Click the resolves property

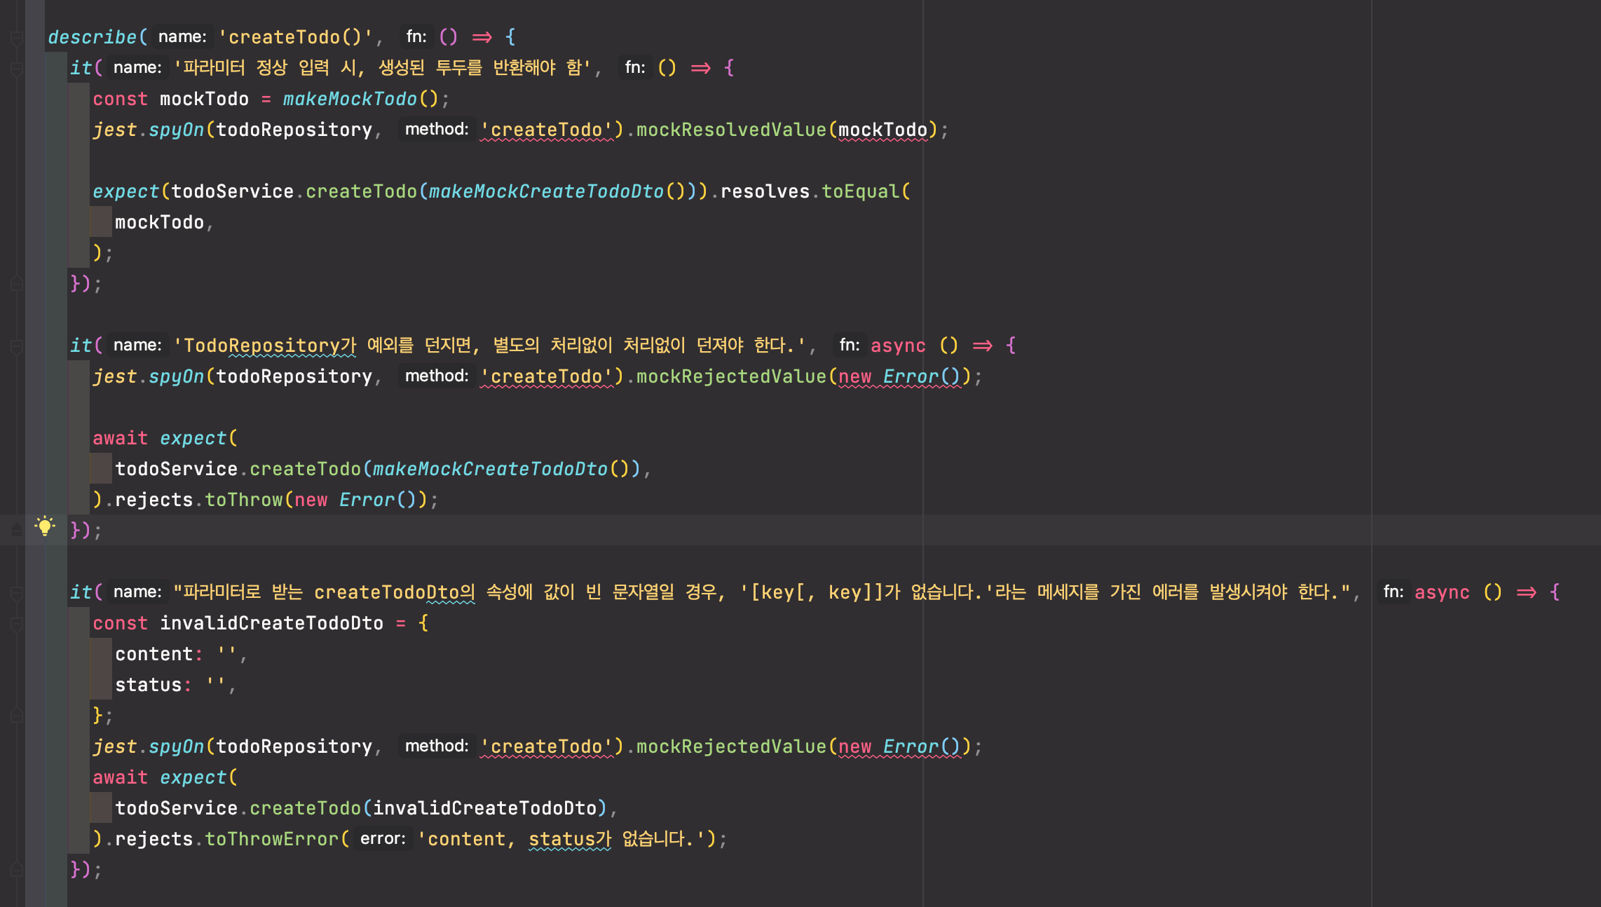(x=765, y=191)
